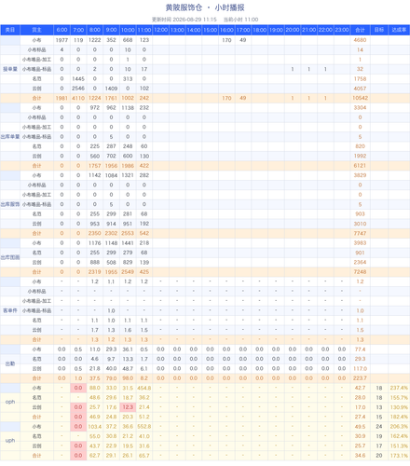Click the orange value 2553

pyautogui.click(x=128, y=233)
